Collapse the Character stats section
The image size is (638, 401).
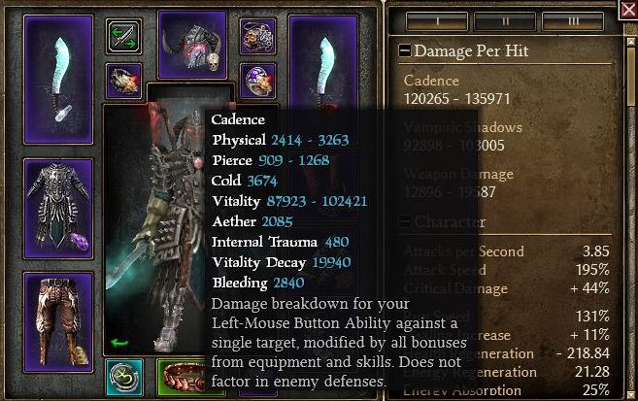point(404,221)
